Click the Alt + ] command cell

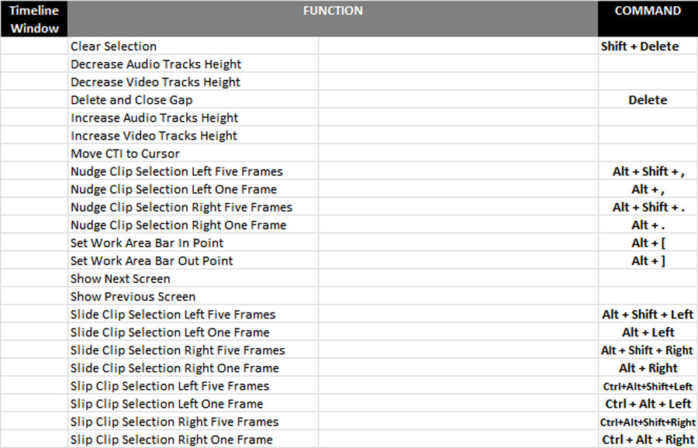(x=648, y=260)
